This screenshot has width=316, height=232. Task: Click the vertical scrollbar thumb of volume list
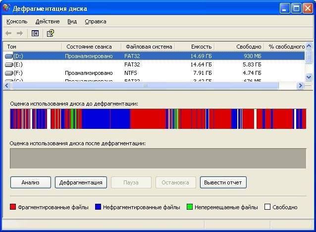tap(309, 57)
